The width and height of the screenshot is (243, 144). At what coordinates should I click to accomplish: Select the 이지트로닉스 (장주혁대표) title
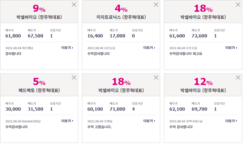(x=121, y=17)
